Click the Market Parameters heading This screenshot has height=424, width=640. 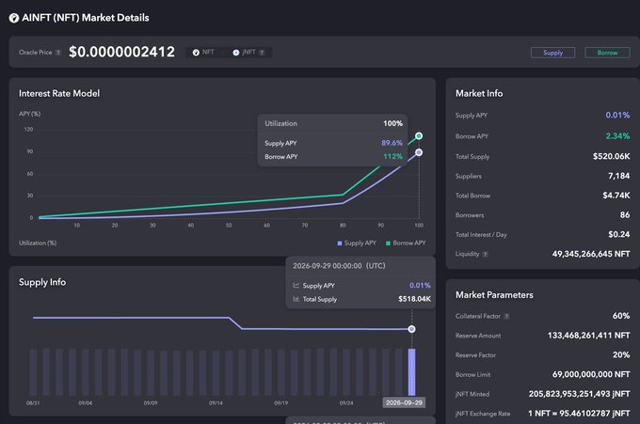coord(494,295)
